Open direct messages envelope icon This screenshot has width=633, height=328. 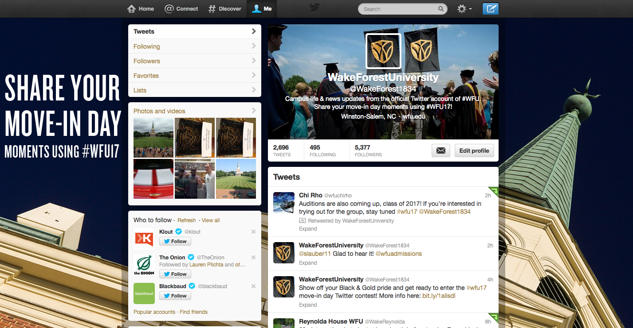(441, 150)
